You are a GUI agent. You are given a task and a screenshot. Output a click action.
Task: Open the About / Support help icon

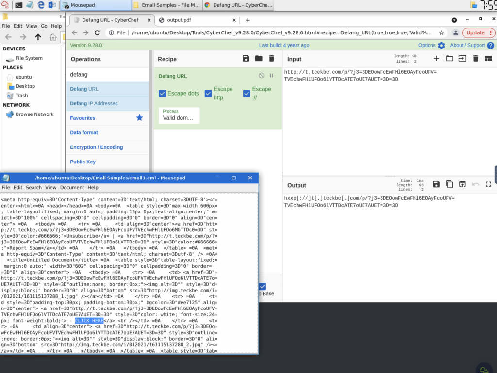coord(490,45)
